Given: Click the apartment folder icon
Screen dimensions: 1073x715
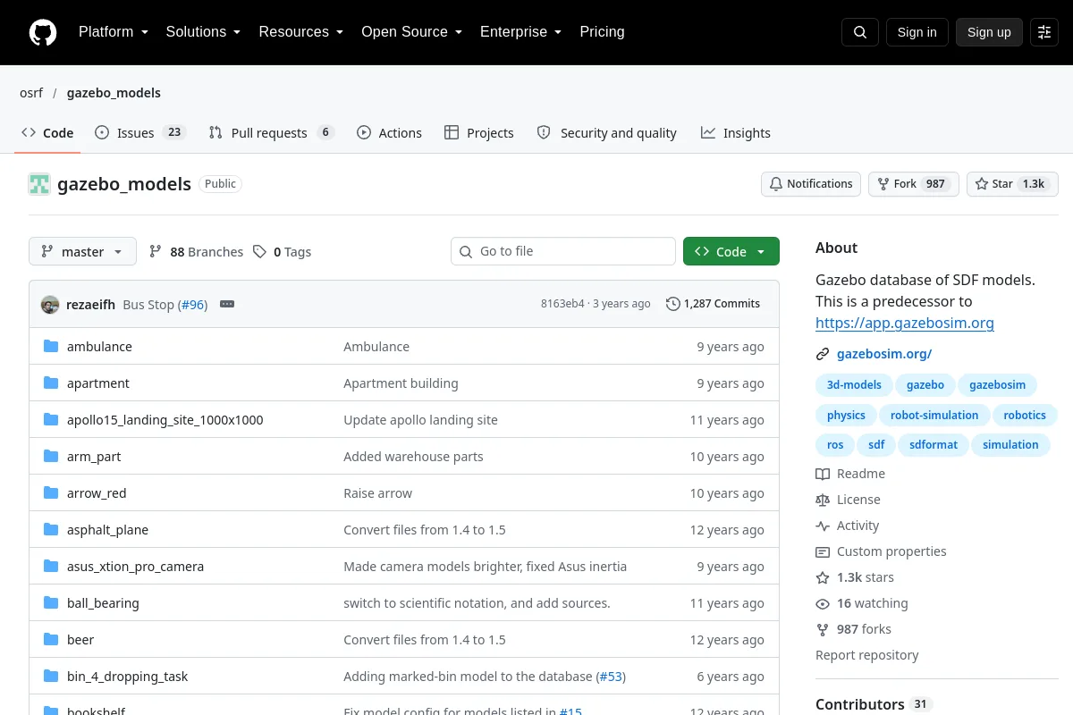Looking at the screenshot, I should tap(51, 383).
